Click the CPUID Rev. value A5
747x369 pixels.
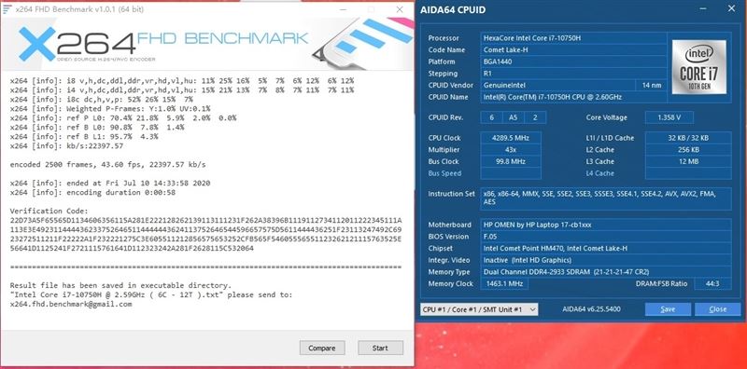(x=513, y=117)
